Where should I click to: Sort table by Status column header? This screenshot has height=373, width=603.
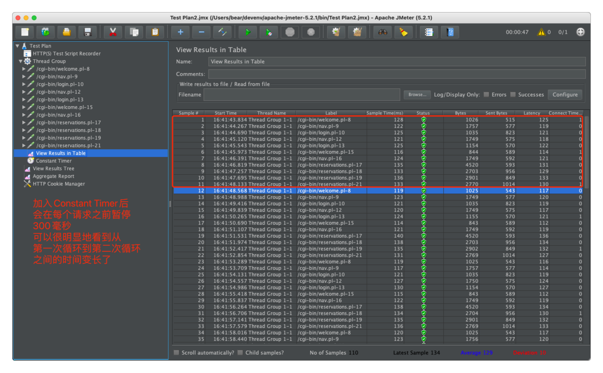423,113
